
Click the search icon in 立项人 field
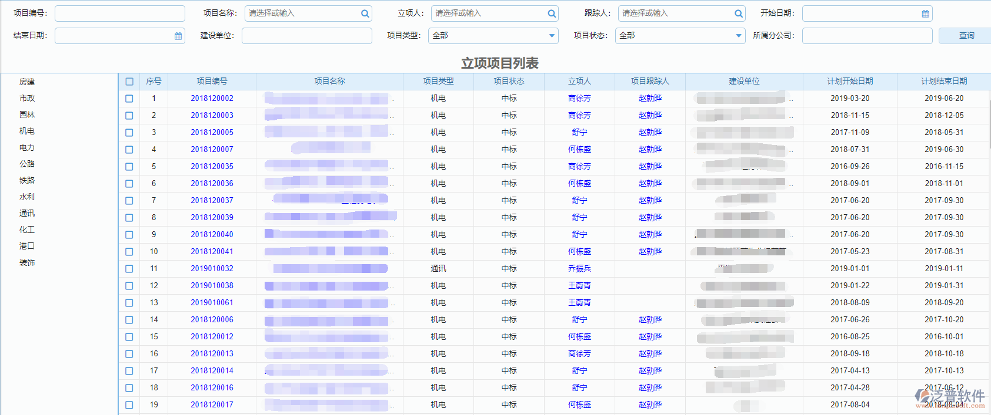click(552, 14)
